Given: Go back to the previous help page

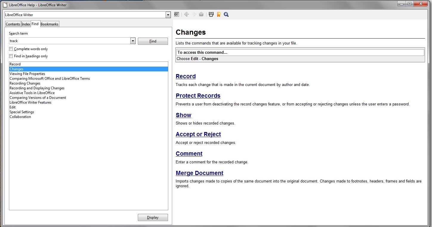Looking at the screenshot, I should [187, 14].
